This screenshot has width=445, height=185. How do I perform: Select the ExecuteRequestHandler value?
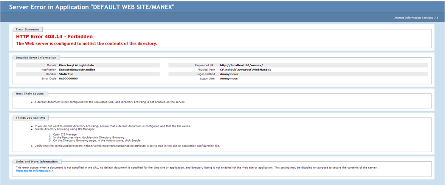(77, 70)
